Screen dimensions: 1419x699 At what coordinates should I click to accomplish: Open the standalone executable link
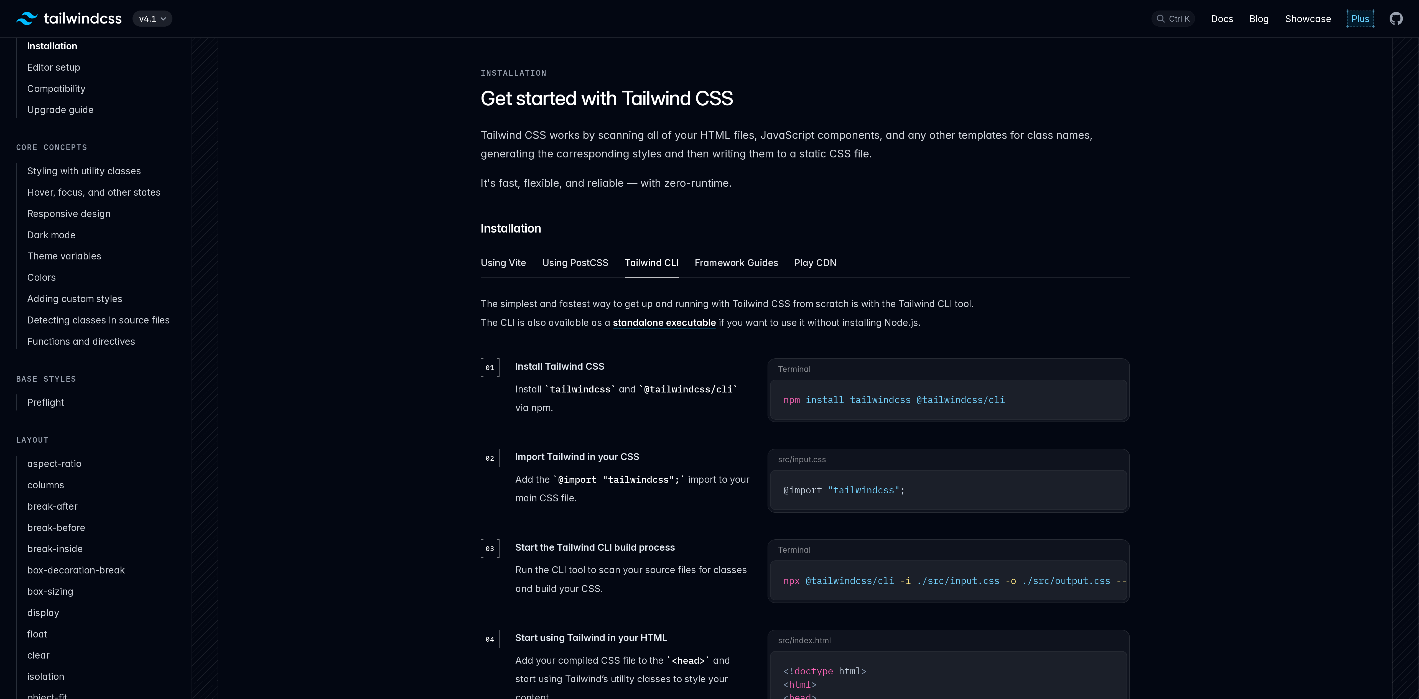664,323
